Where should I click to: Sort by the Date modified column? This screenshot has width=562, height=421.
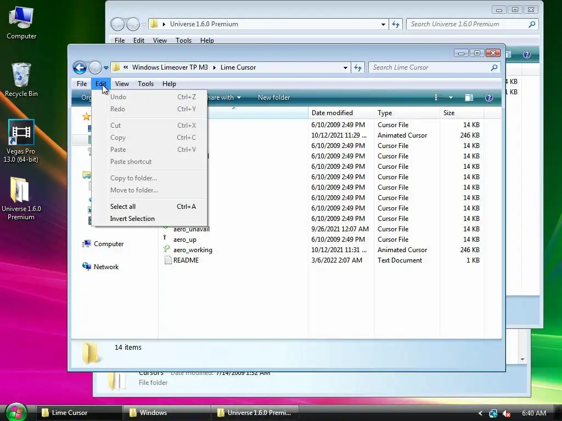340,113
